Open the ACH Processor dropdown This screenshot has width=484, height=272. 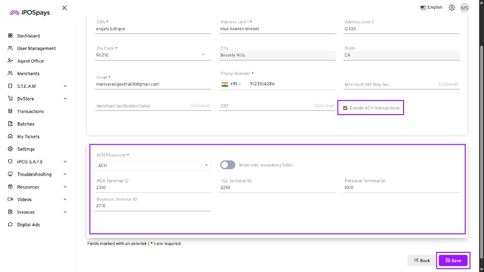153,166
